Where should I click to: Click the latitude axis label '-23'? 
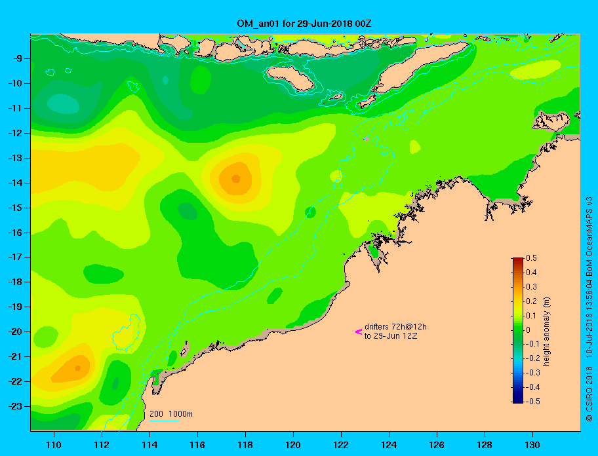pos(15,406)
